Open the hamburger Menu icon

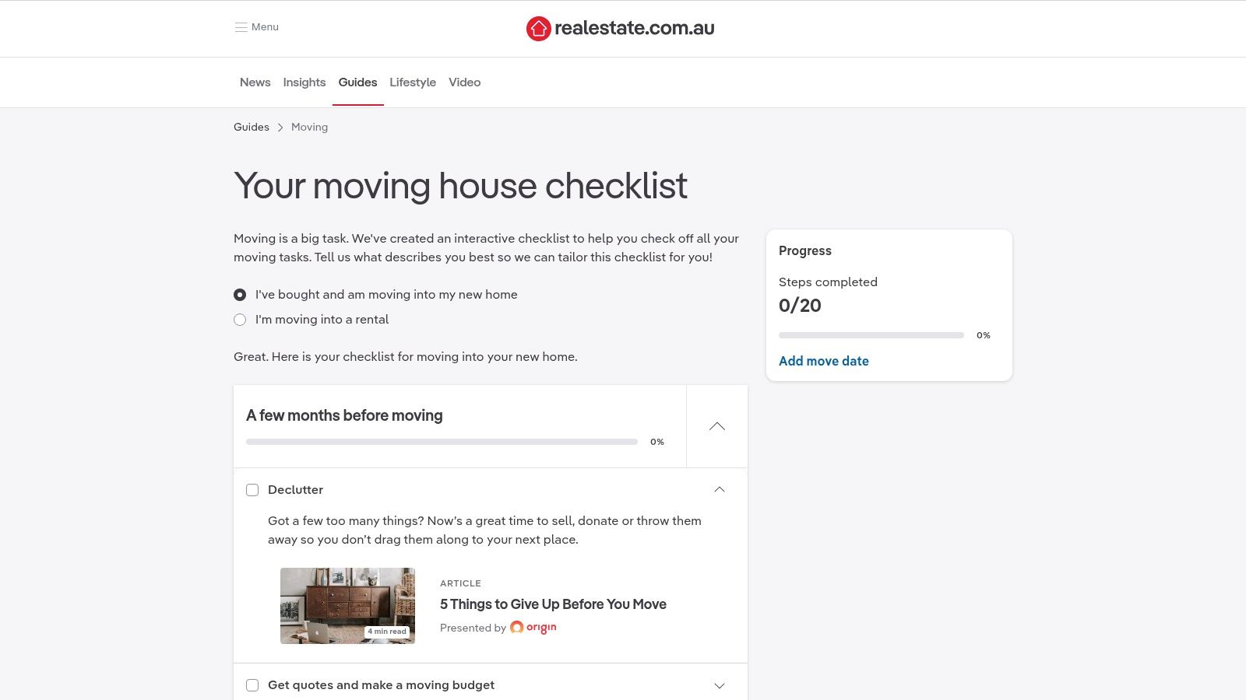(241, 27)
